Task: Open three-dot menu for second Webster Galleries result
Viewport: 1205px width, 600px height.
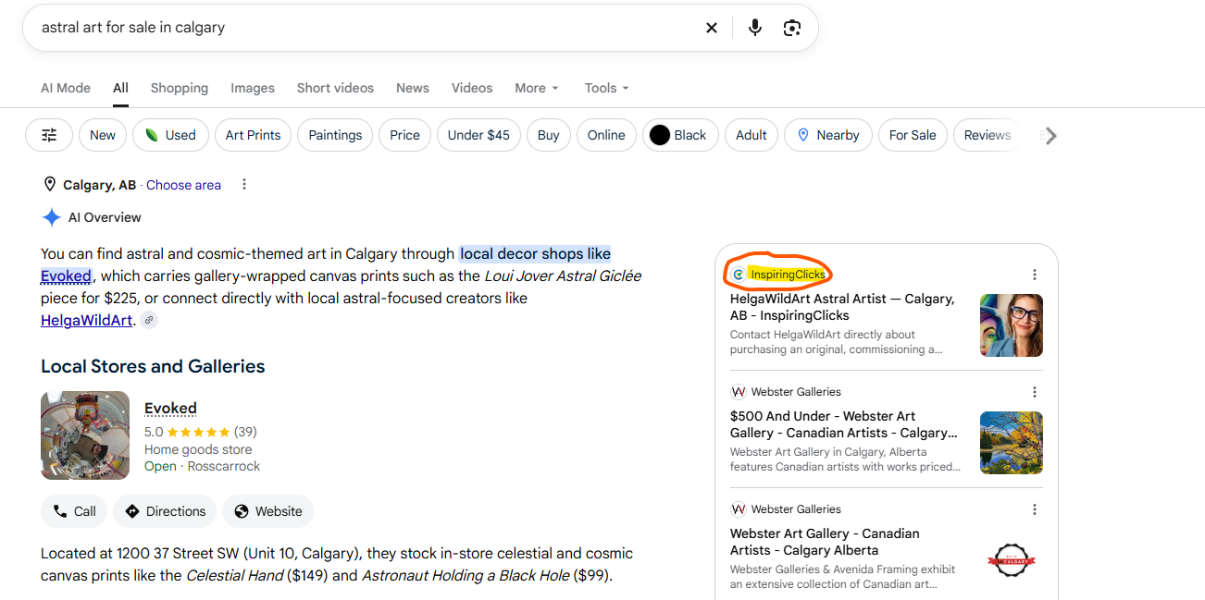Action: click(x=1035, y=509)
